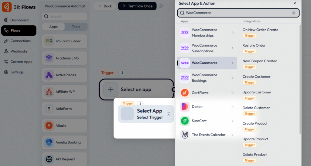Switch to the Tools tab
Screen dimensions: 311x166
coord(76,27)
